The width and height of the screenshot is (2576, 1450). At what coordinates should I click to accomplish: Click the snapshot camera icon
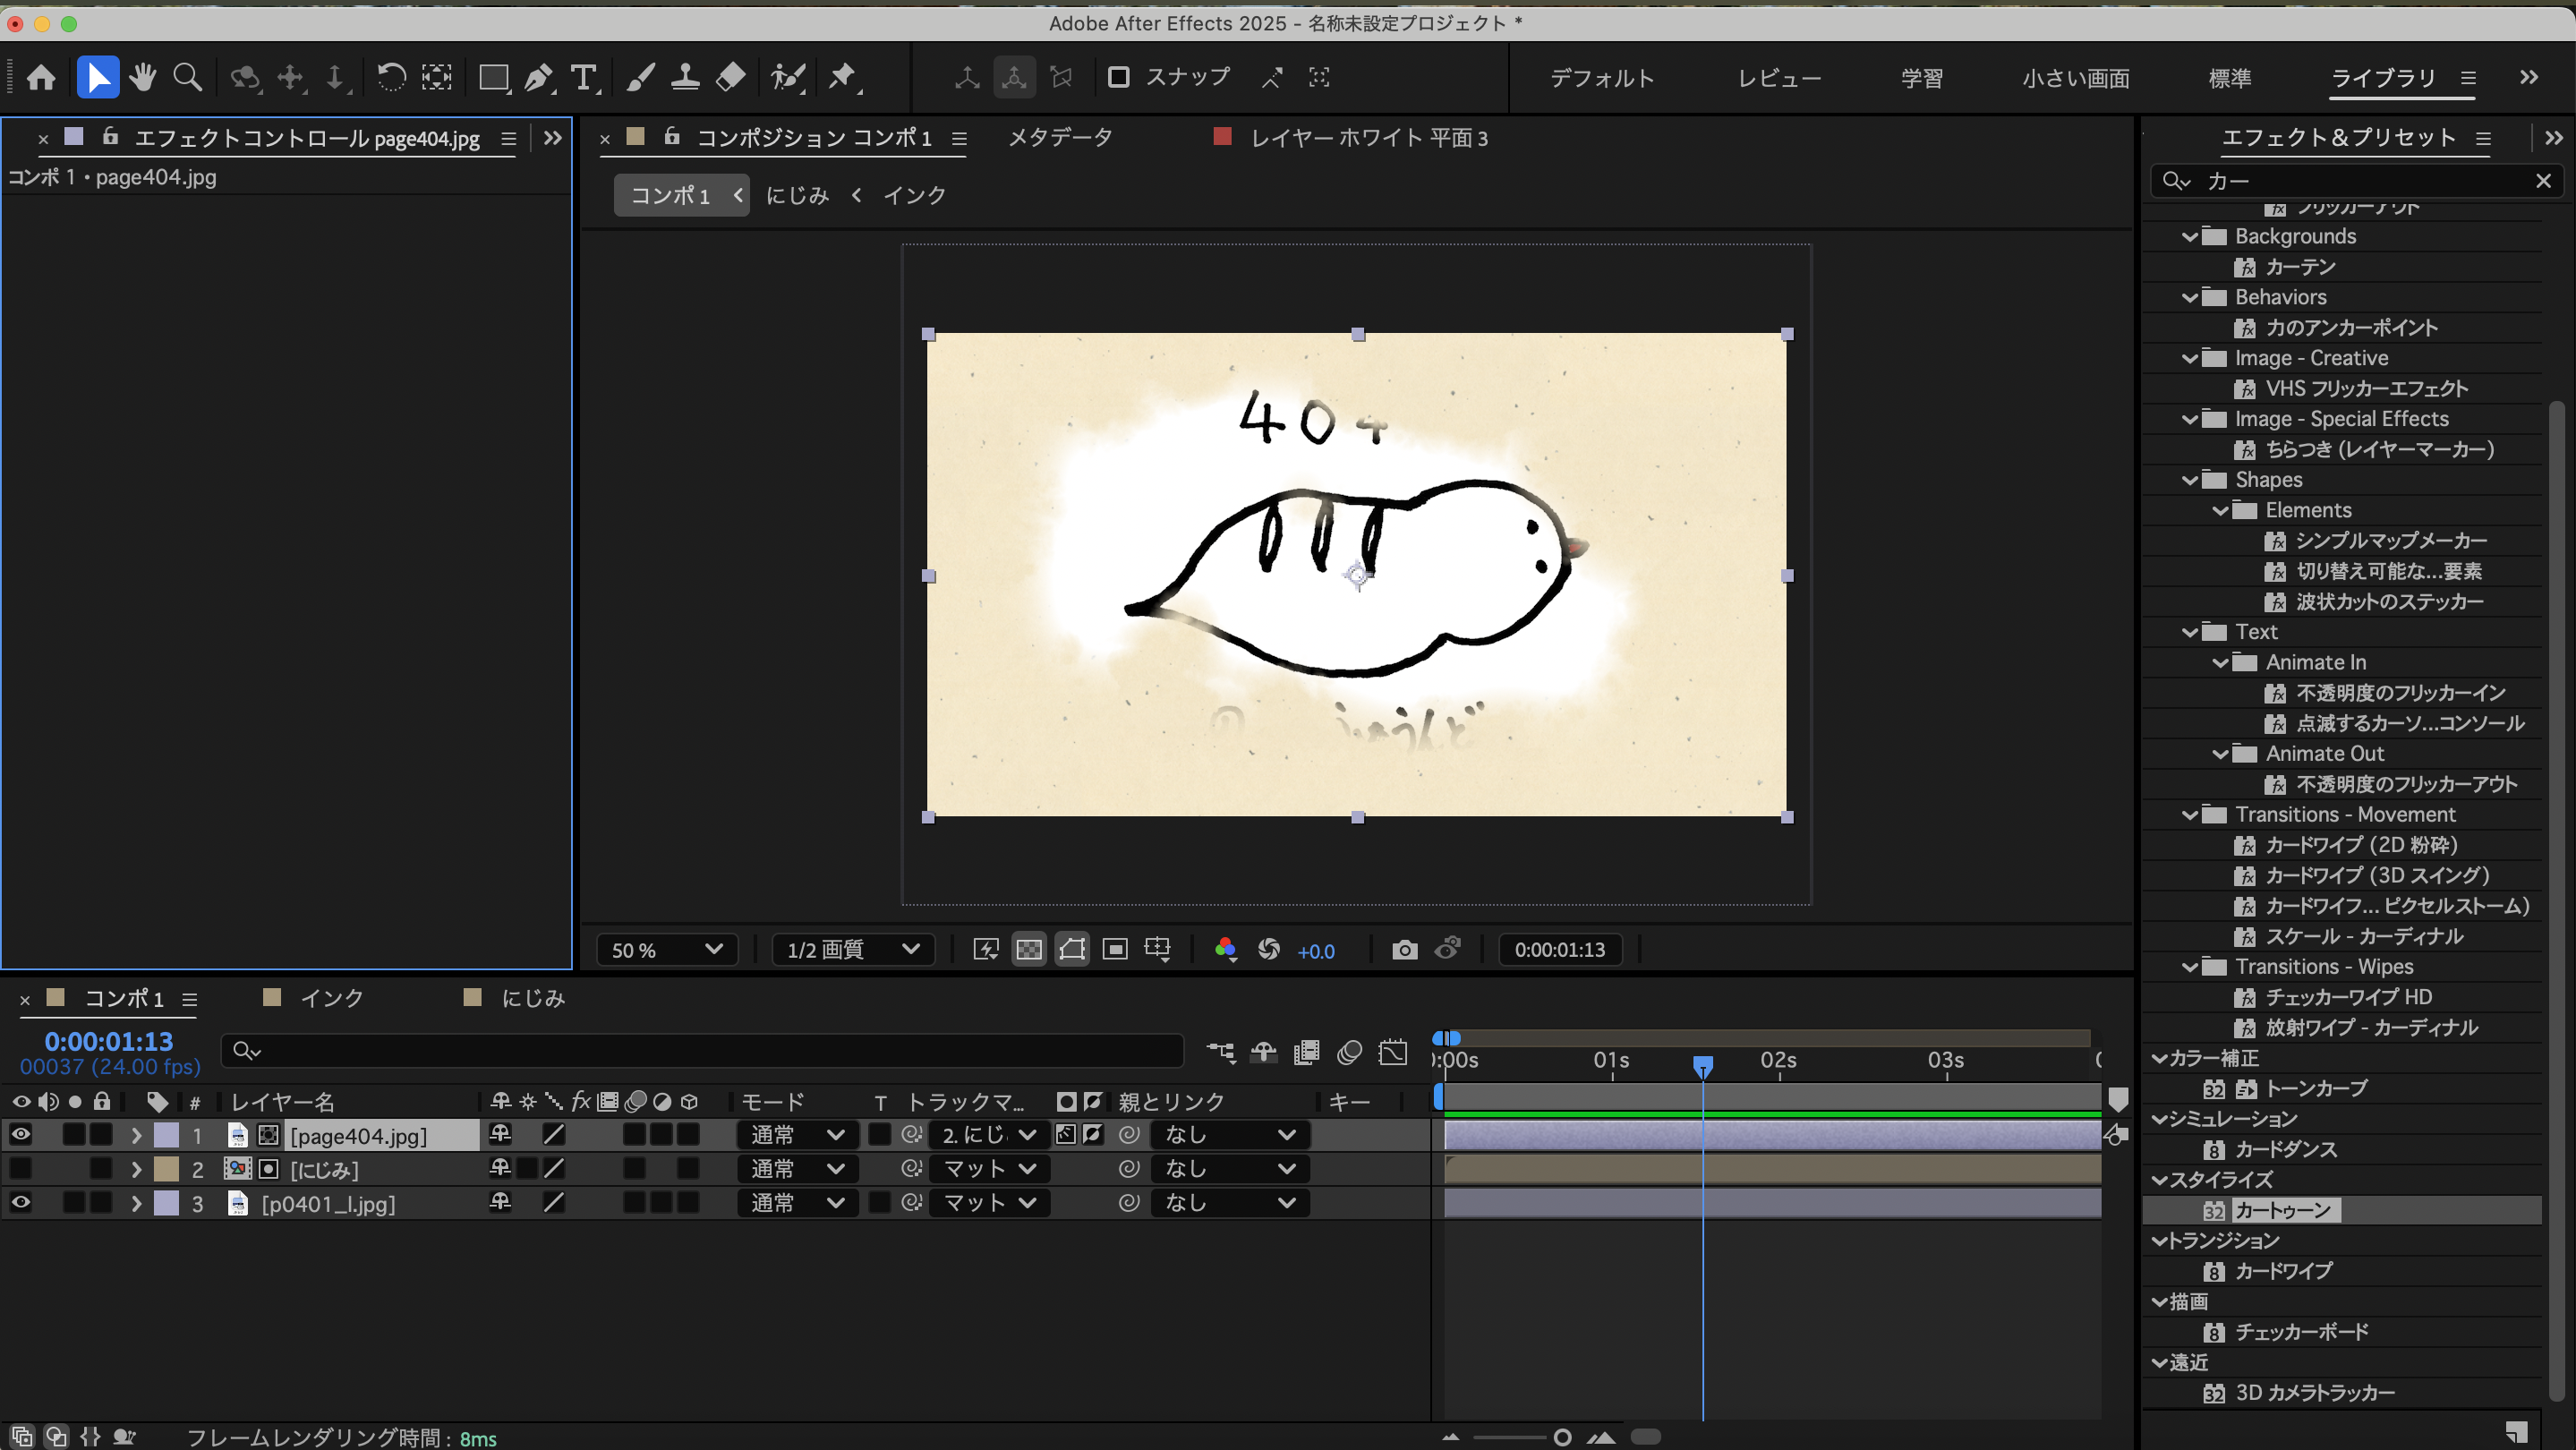coord(1404,949)
